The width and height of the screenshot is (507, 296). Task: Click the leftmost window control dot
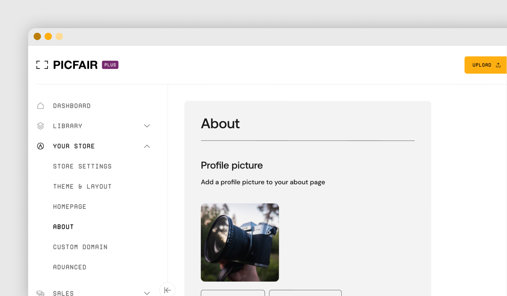pyautogui.click(x=37, y=36)
